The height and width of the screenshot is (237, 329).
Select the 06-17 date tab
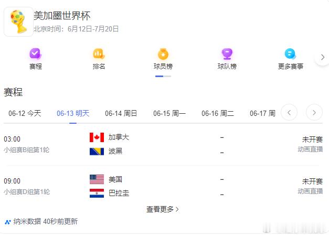(262, 113)
